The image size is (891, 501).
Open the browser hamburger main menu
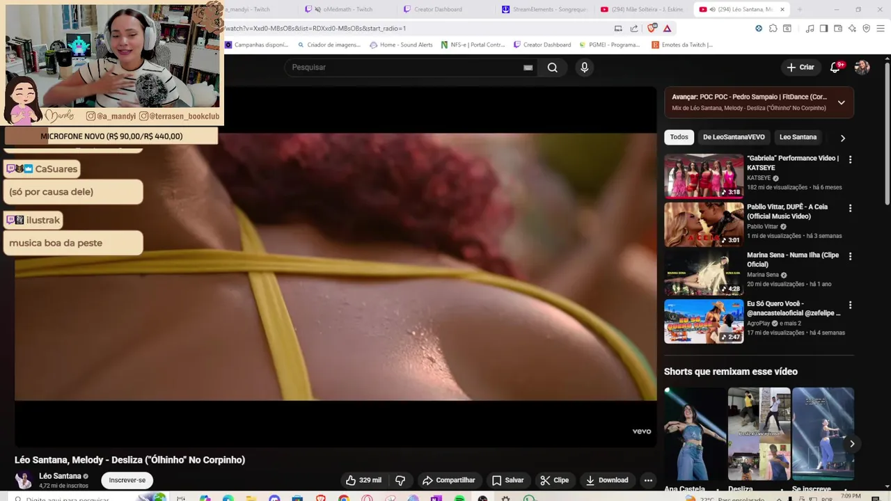pos(881,29)
